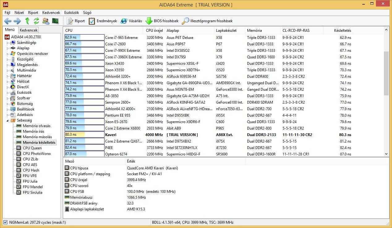Expand the Kiszolgáló tree node
Screen dimensions: 392x228
click(x=8, y=59)
